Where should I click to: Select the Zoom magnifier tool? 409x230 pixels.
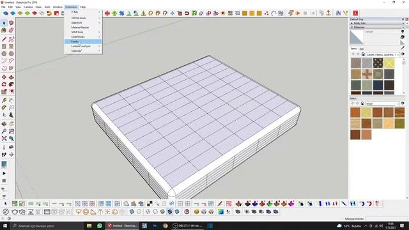click(4, 131)
